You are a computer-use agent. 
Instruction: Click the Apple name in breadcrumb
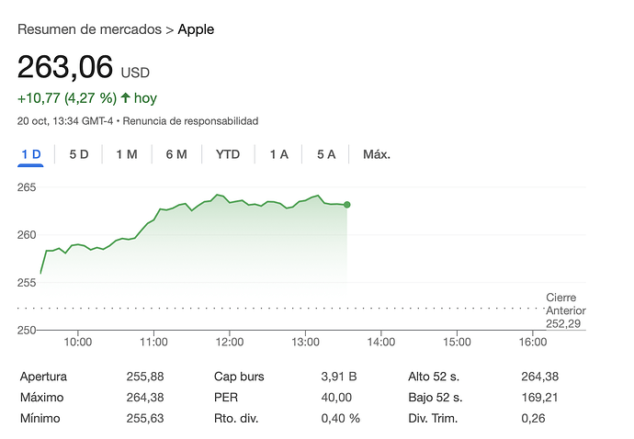196,29
